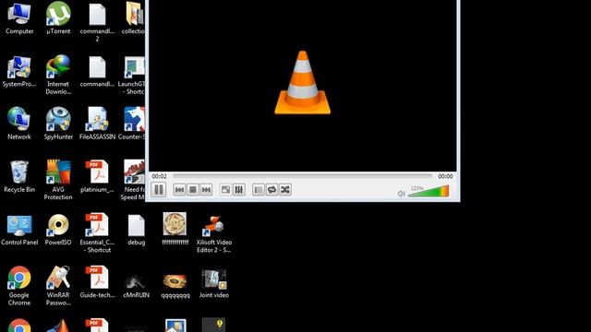Toggle loop/repeat mode in VLC

(271, 190)
